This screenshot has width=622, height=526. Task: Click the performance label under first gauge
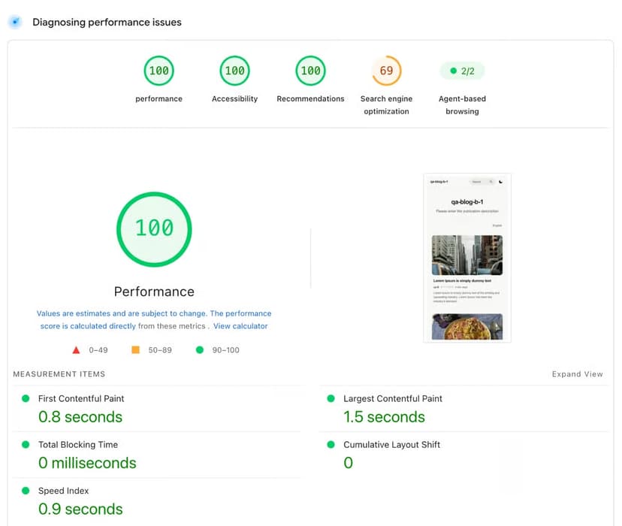click(159, 98)
